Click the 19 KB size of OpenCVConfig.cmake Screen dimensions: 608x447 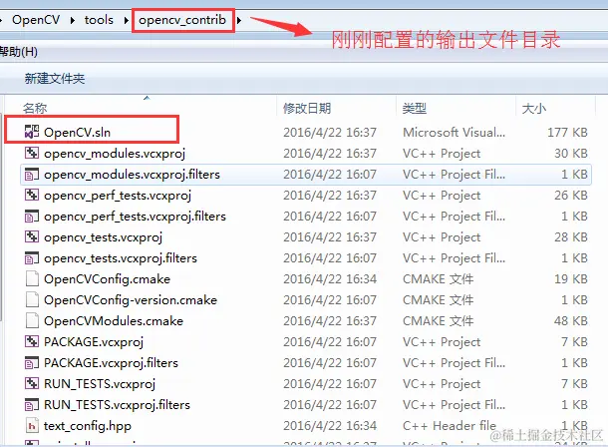571,279
